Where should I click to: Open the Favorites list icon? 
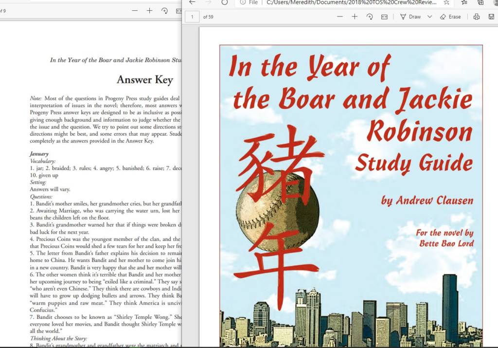[x=464, y=2]
